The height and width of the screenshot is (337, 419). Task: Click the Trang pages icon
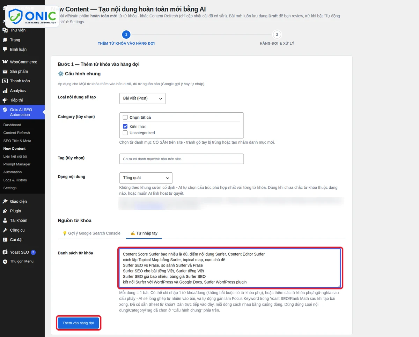click(x=5, y=40)
